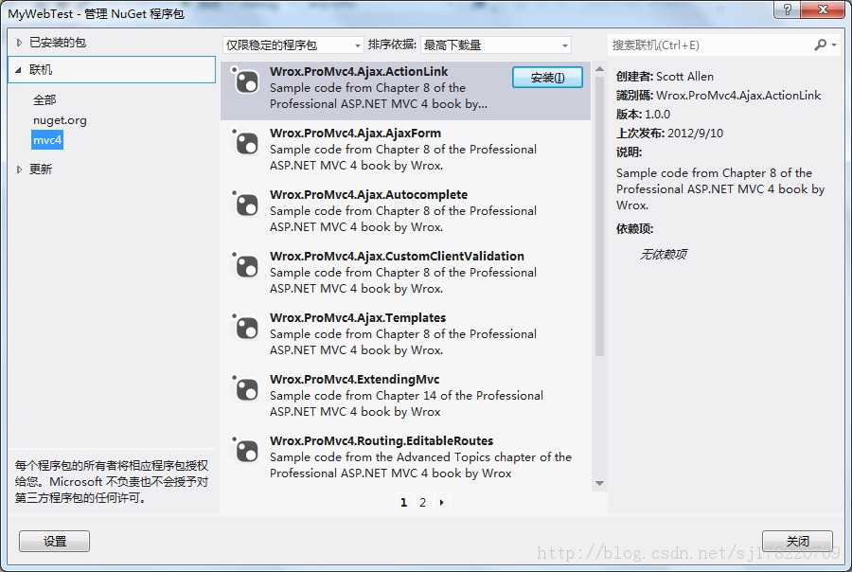Click 安装(I) button to install ActionLink

click(x=547, y=78)
